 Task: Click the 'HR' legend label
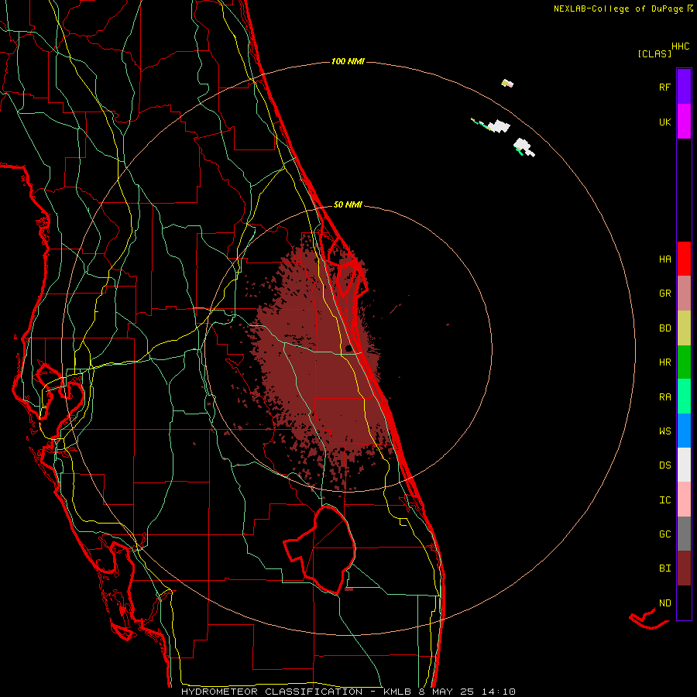(664, 362)
